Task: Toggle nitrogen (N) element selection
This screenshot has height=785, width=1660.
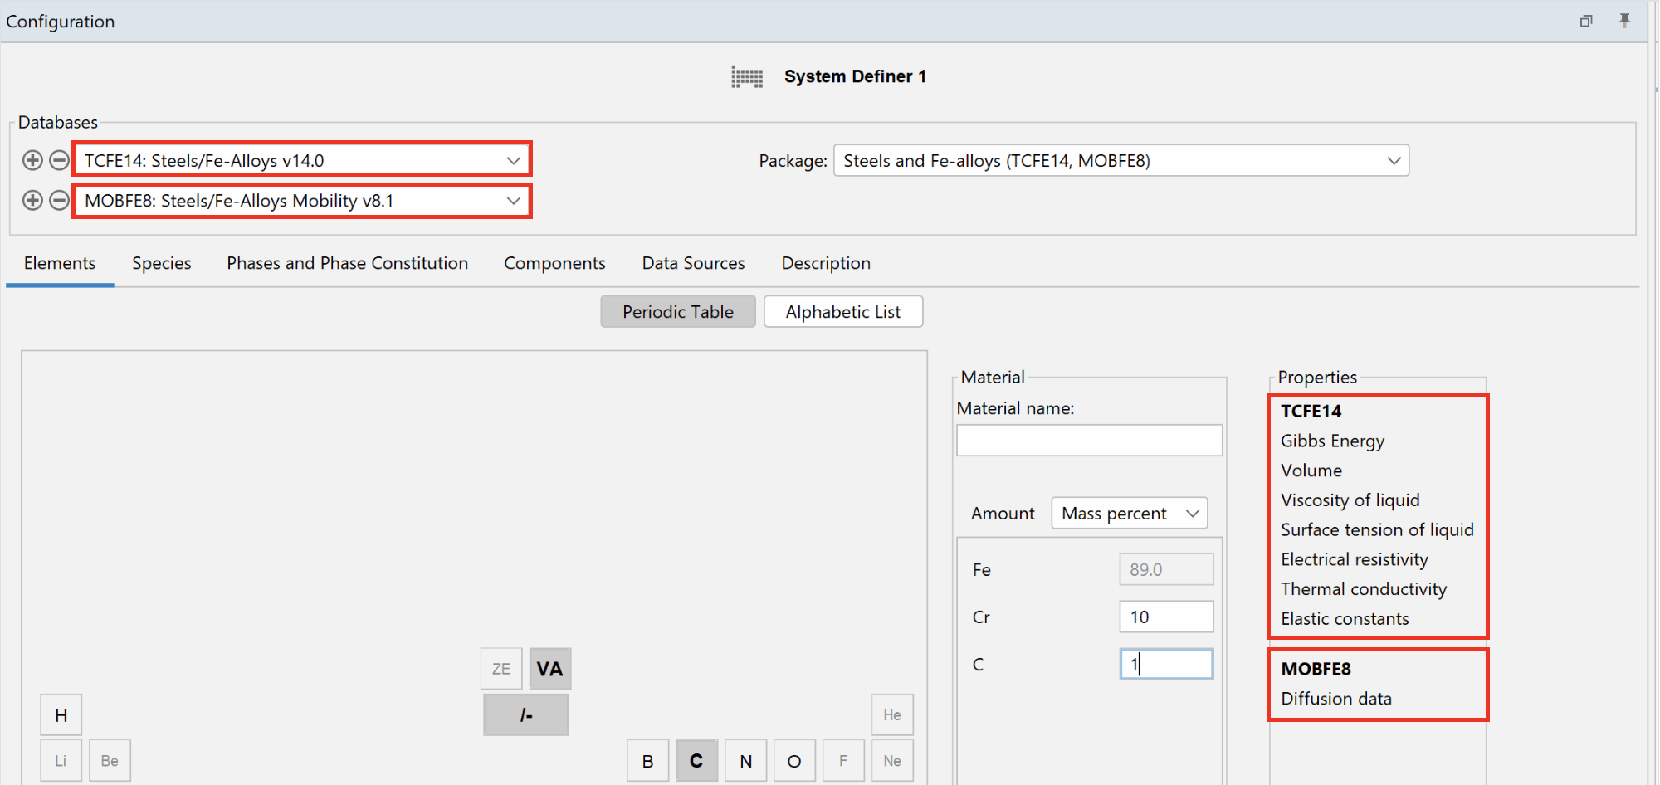Action: pyautogui.click(x=745, y=760)
